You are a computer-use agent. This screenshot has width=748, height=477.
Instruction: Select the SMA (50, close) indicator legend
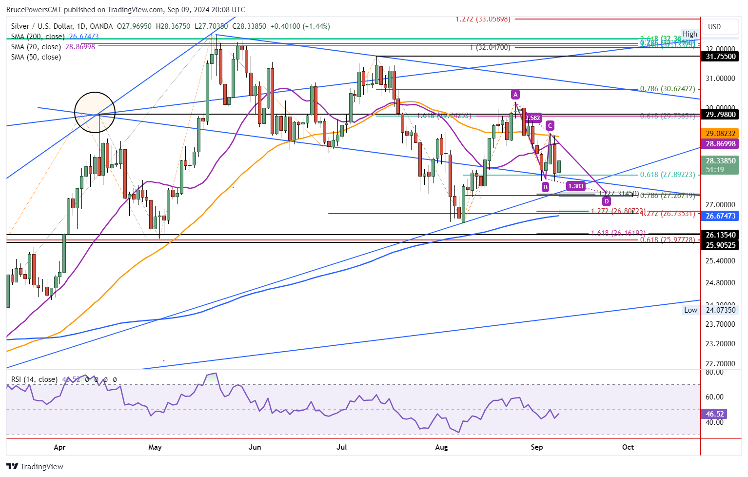(36, 57)
